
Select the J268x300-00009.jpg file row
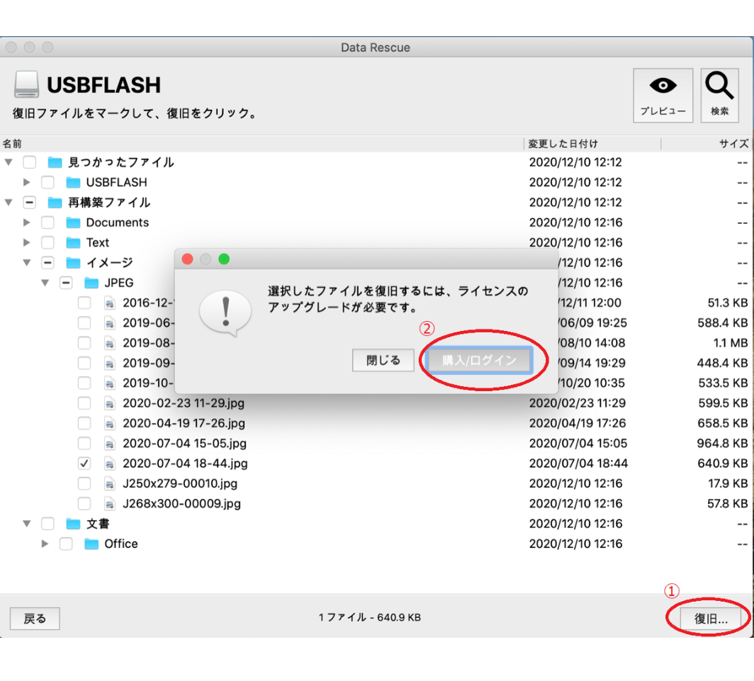[x=181, y=504]
